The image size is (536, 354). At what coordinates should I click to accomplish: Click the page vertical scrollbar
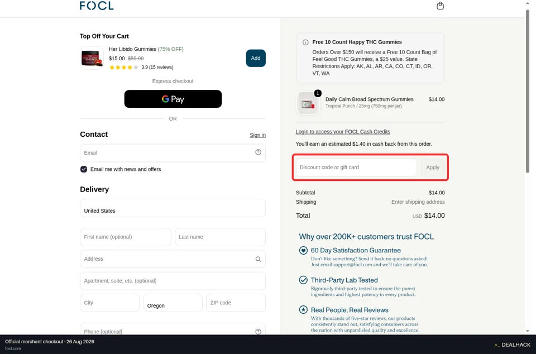[528, 92]
